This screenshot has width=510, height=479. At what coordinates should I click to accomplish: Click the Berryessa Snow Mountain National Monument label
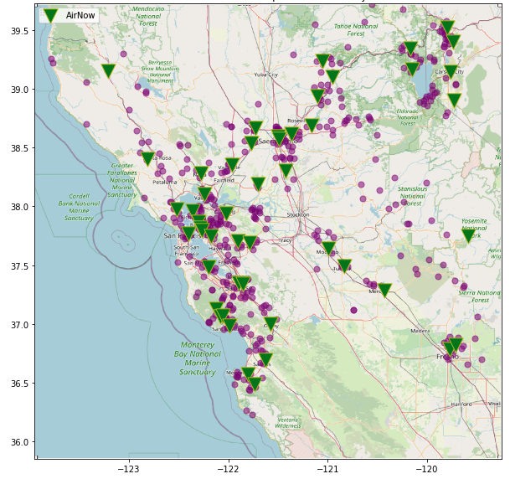(160, 71)
